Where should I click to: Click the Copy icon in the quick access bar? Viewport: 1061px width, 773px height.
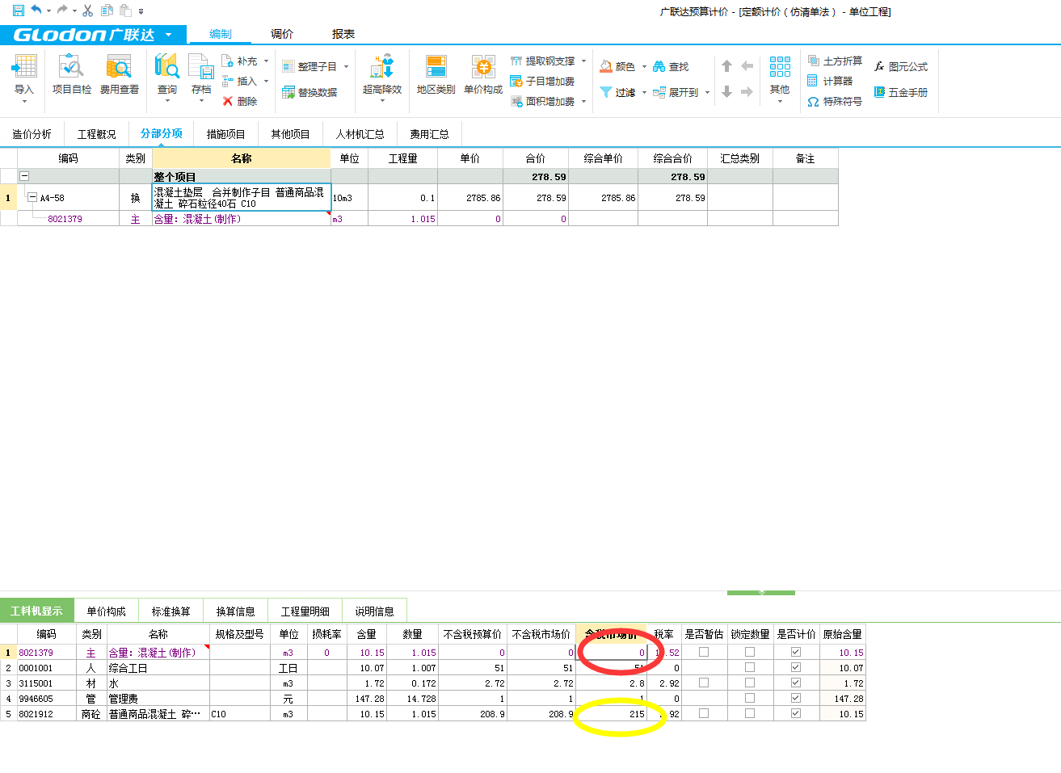click(x=107, y=11)
